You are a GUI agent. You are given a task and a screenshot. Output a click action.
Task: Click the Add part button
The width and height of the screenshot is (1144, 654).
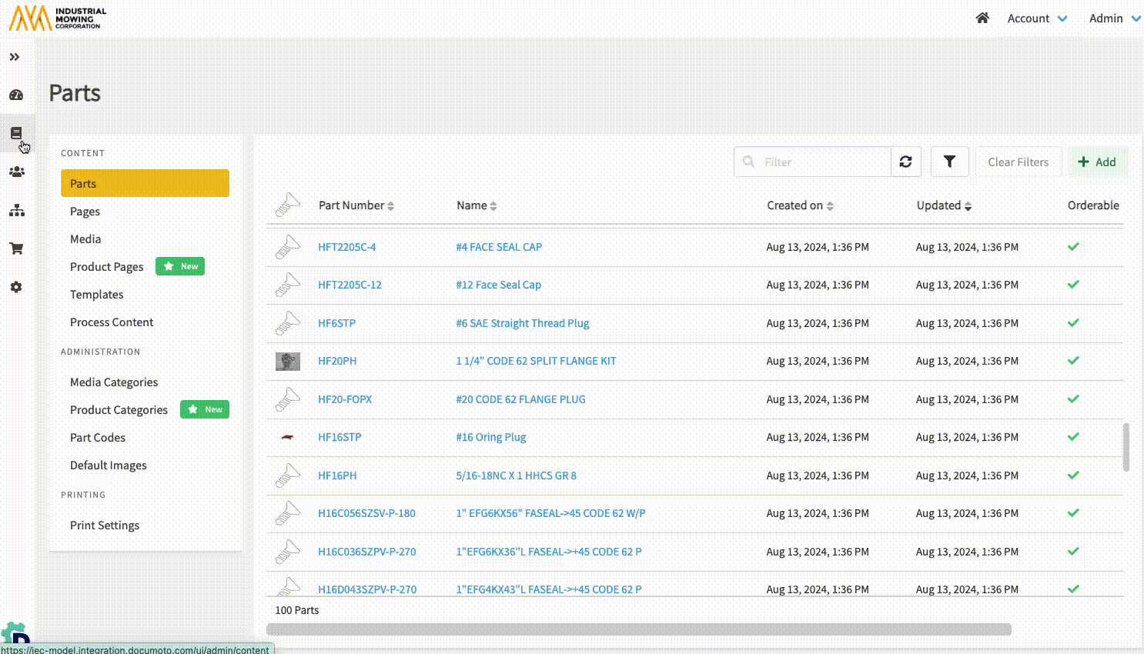pyautogui.click(x=1097, y=162)
